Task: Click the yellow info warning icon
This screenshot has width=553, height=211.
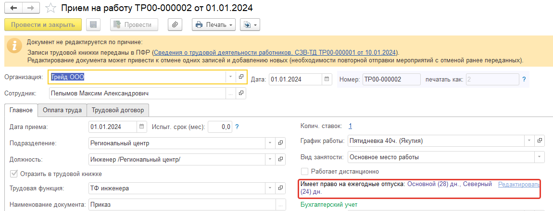Action: (14, 46)
